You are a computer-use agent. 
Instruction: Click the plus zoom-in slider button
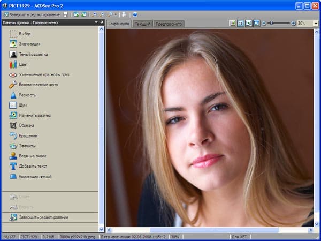pos(293,24)
